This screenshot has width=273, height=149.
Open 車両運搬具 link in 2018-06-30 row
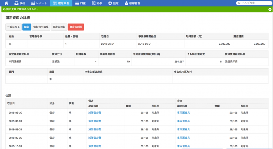point(184,113)
